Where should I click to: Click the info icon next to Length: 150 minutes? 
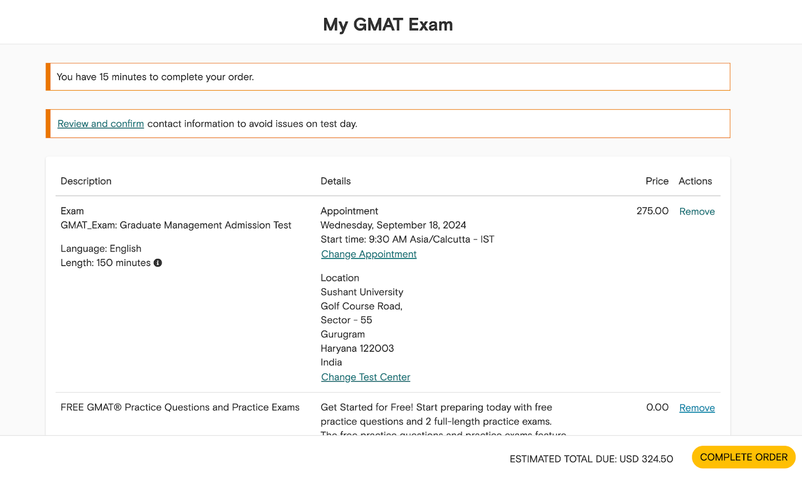158,263
